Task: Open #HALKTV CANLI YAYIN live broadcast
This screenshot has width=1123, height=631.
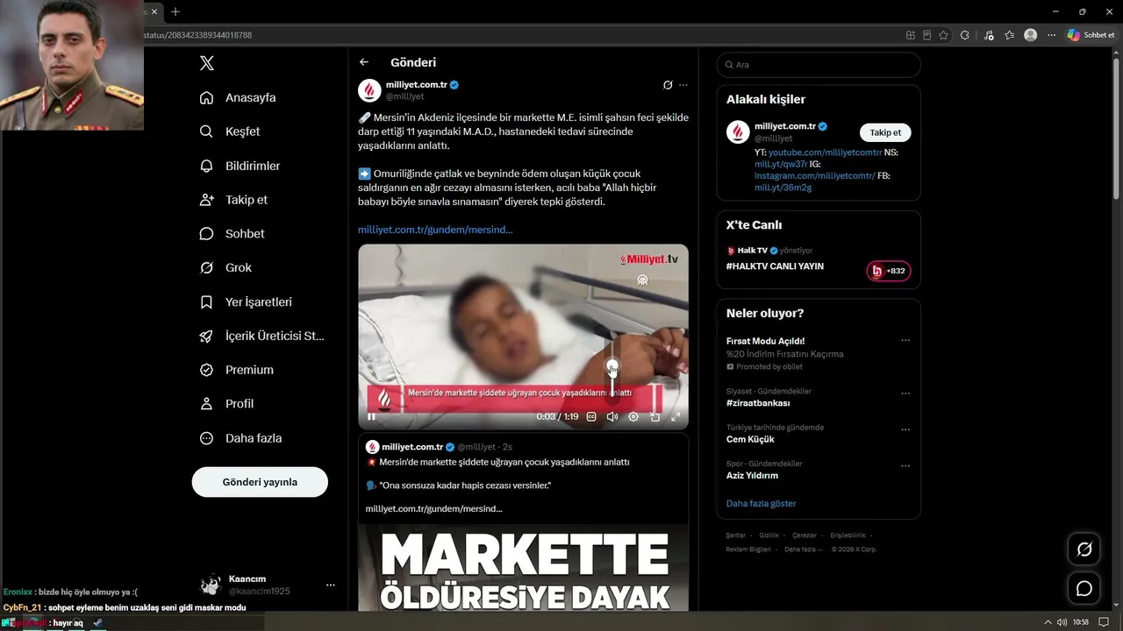Action: point(775,266)
